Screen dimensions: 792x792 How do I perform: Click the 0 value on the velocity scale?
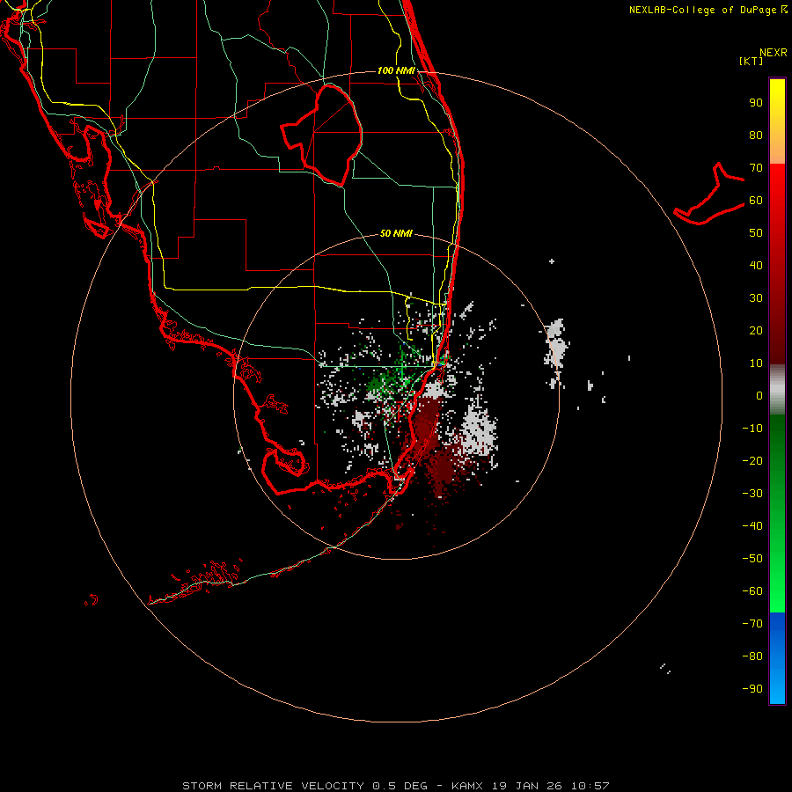pos(759,395)
